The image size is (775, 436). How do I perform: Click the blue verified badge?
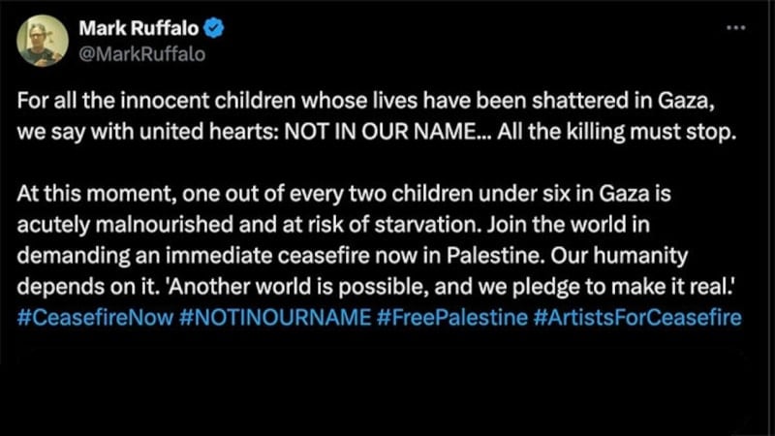(215, 30)
